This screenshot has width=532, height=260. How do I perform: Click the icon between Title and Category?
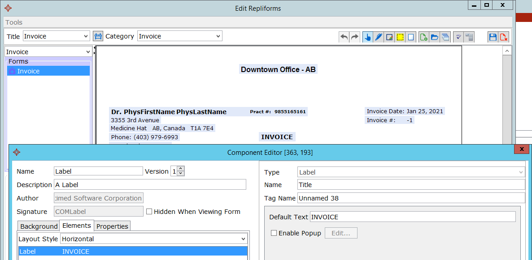[x=98, y=36]
